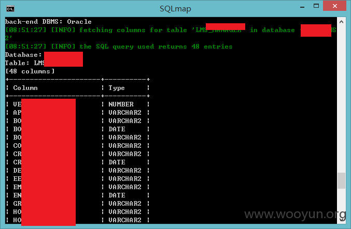
Task: Click the VARCHAR2 type in EM row
Action: pos(125,187)
